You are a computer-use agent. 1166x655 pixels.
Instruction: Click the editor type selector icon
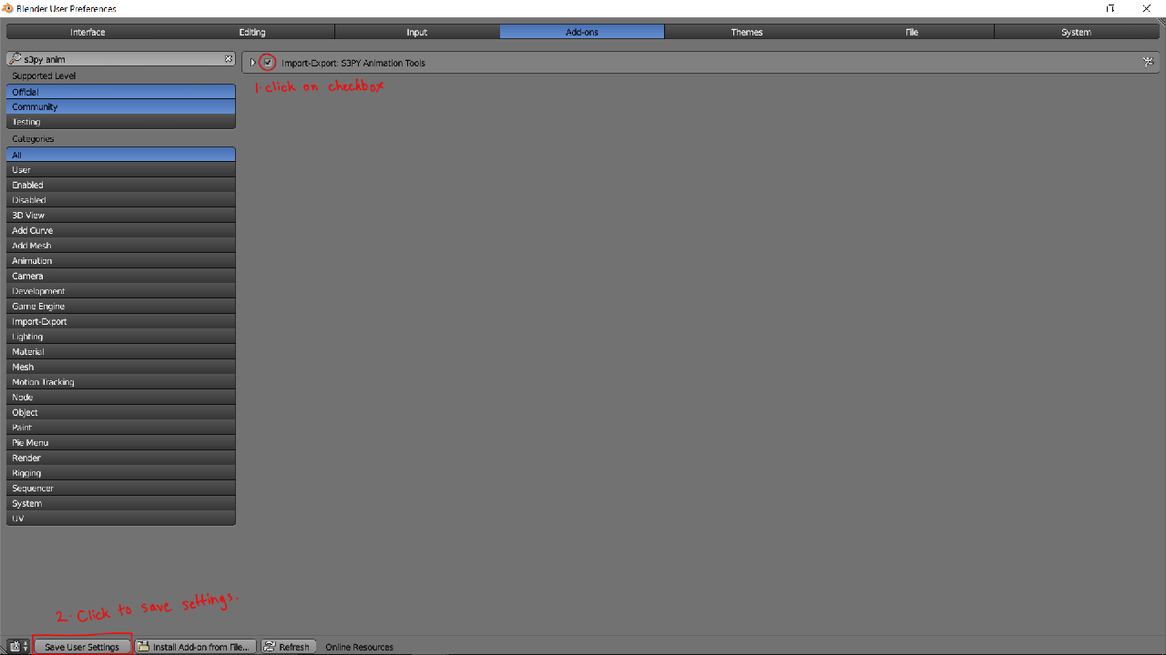19,647
